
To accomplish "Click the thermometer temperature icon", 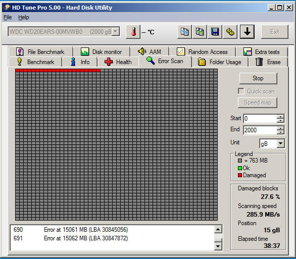I will pos(133,32).
